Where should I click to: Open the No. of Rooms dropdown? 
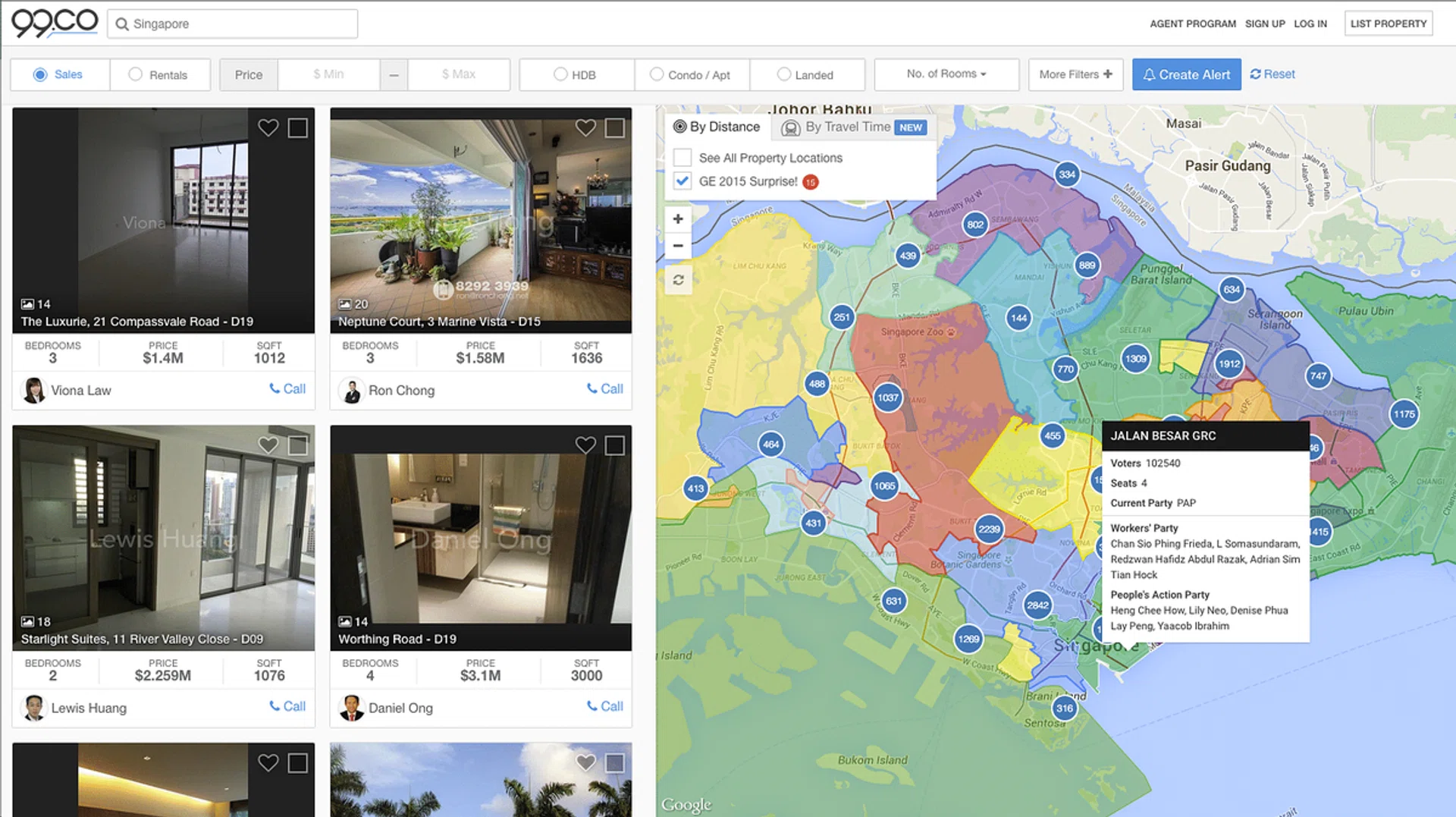click(x=946, y=74)
